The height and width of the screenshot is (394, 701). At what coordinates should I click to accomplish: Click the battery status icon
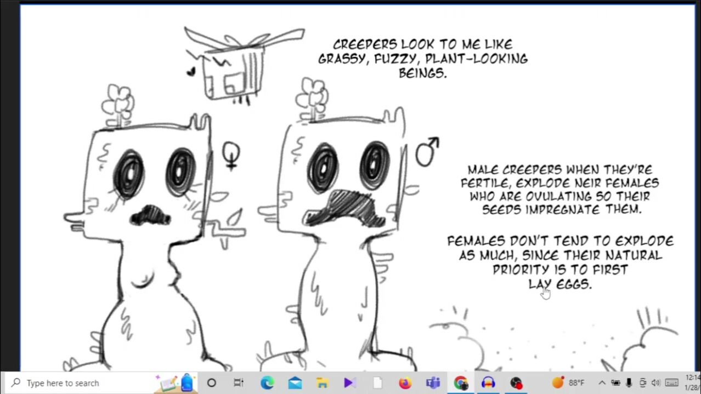click(615, 383)
